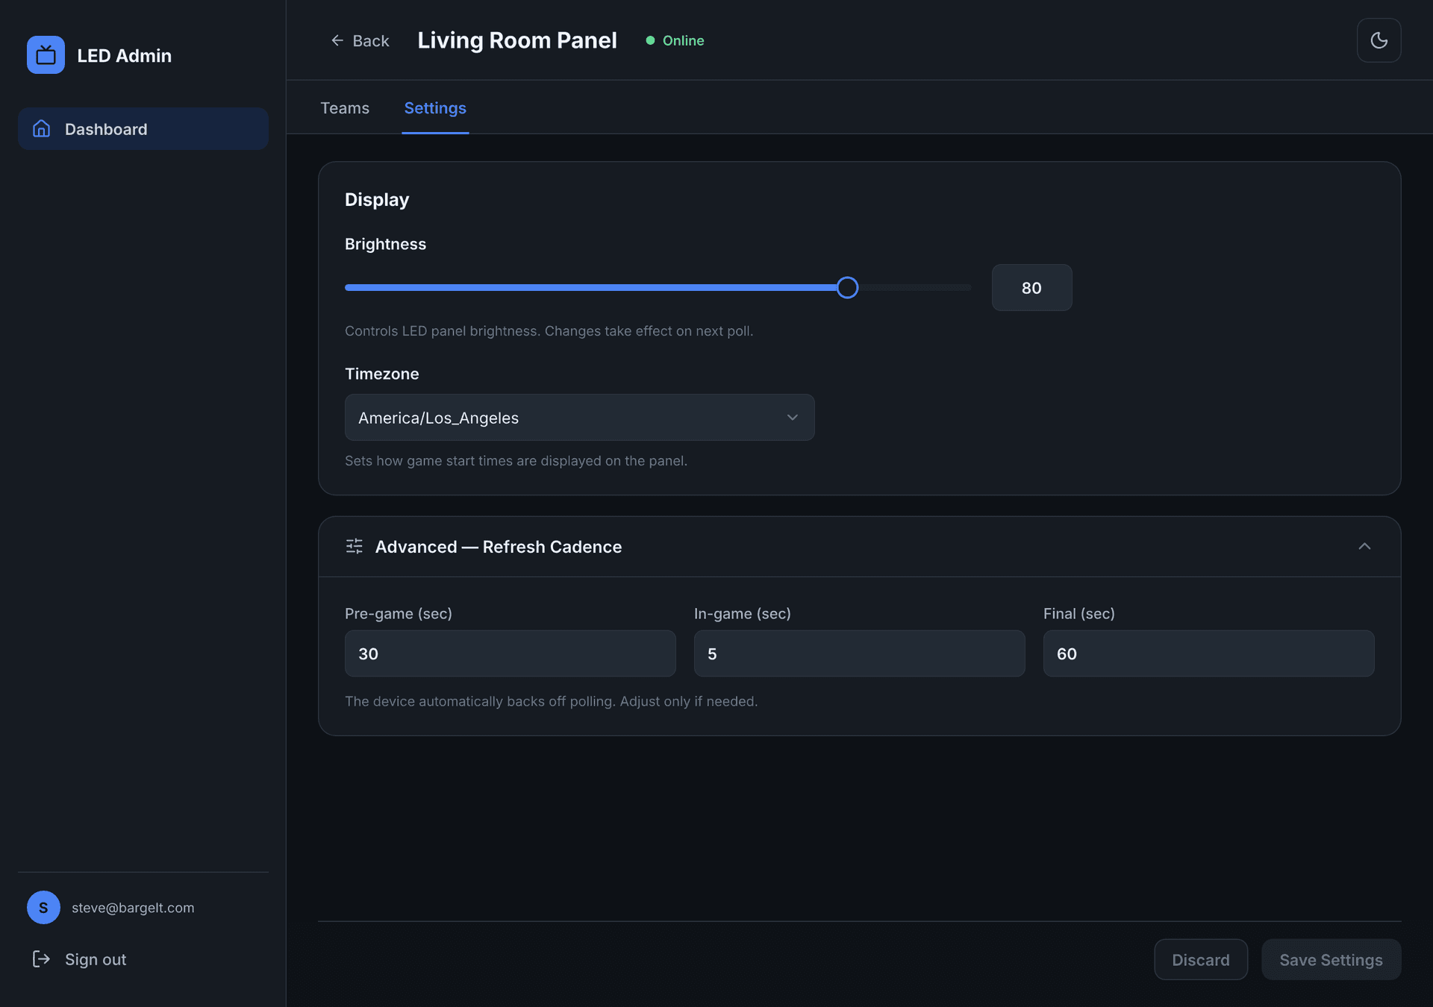Click the Brightness label
This screenshot has height=1007, width=1433.
385,244
